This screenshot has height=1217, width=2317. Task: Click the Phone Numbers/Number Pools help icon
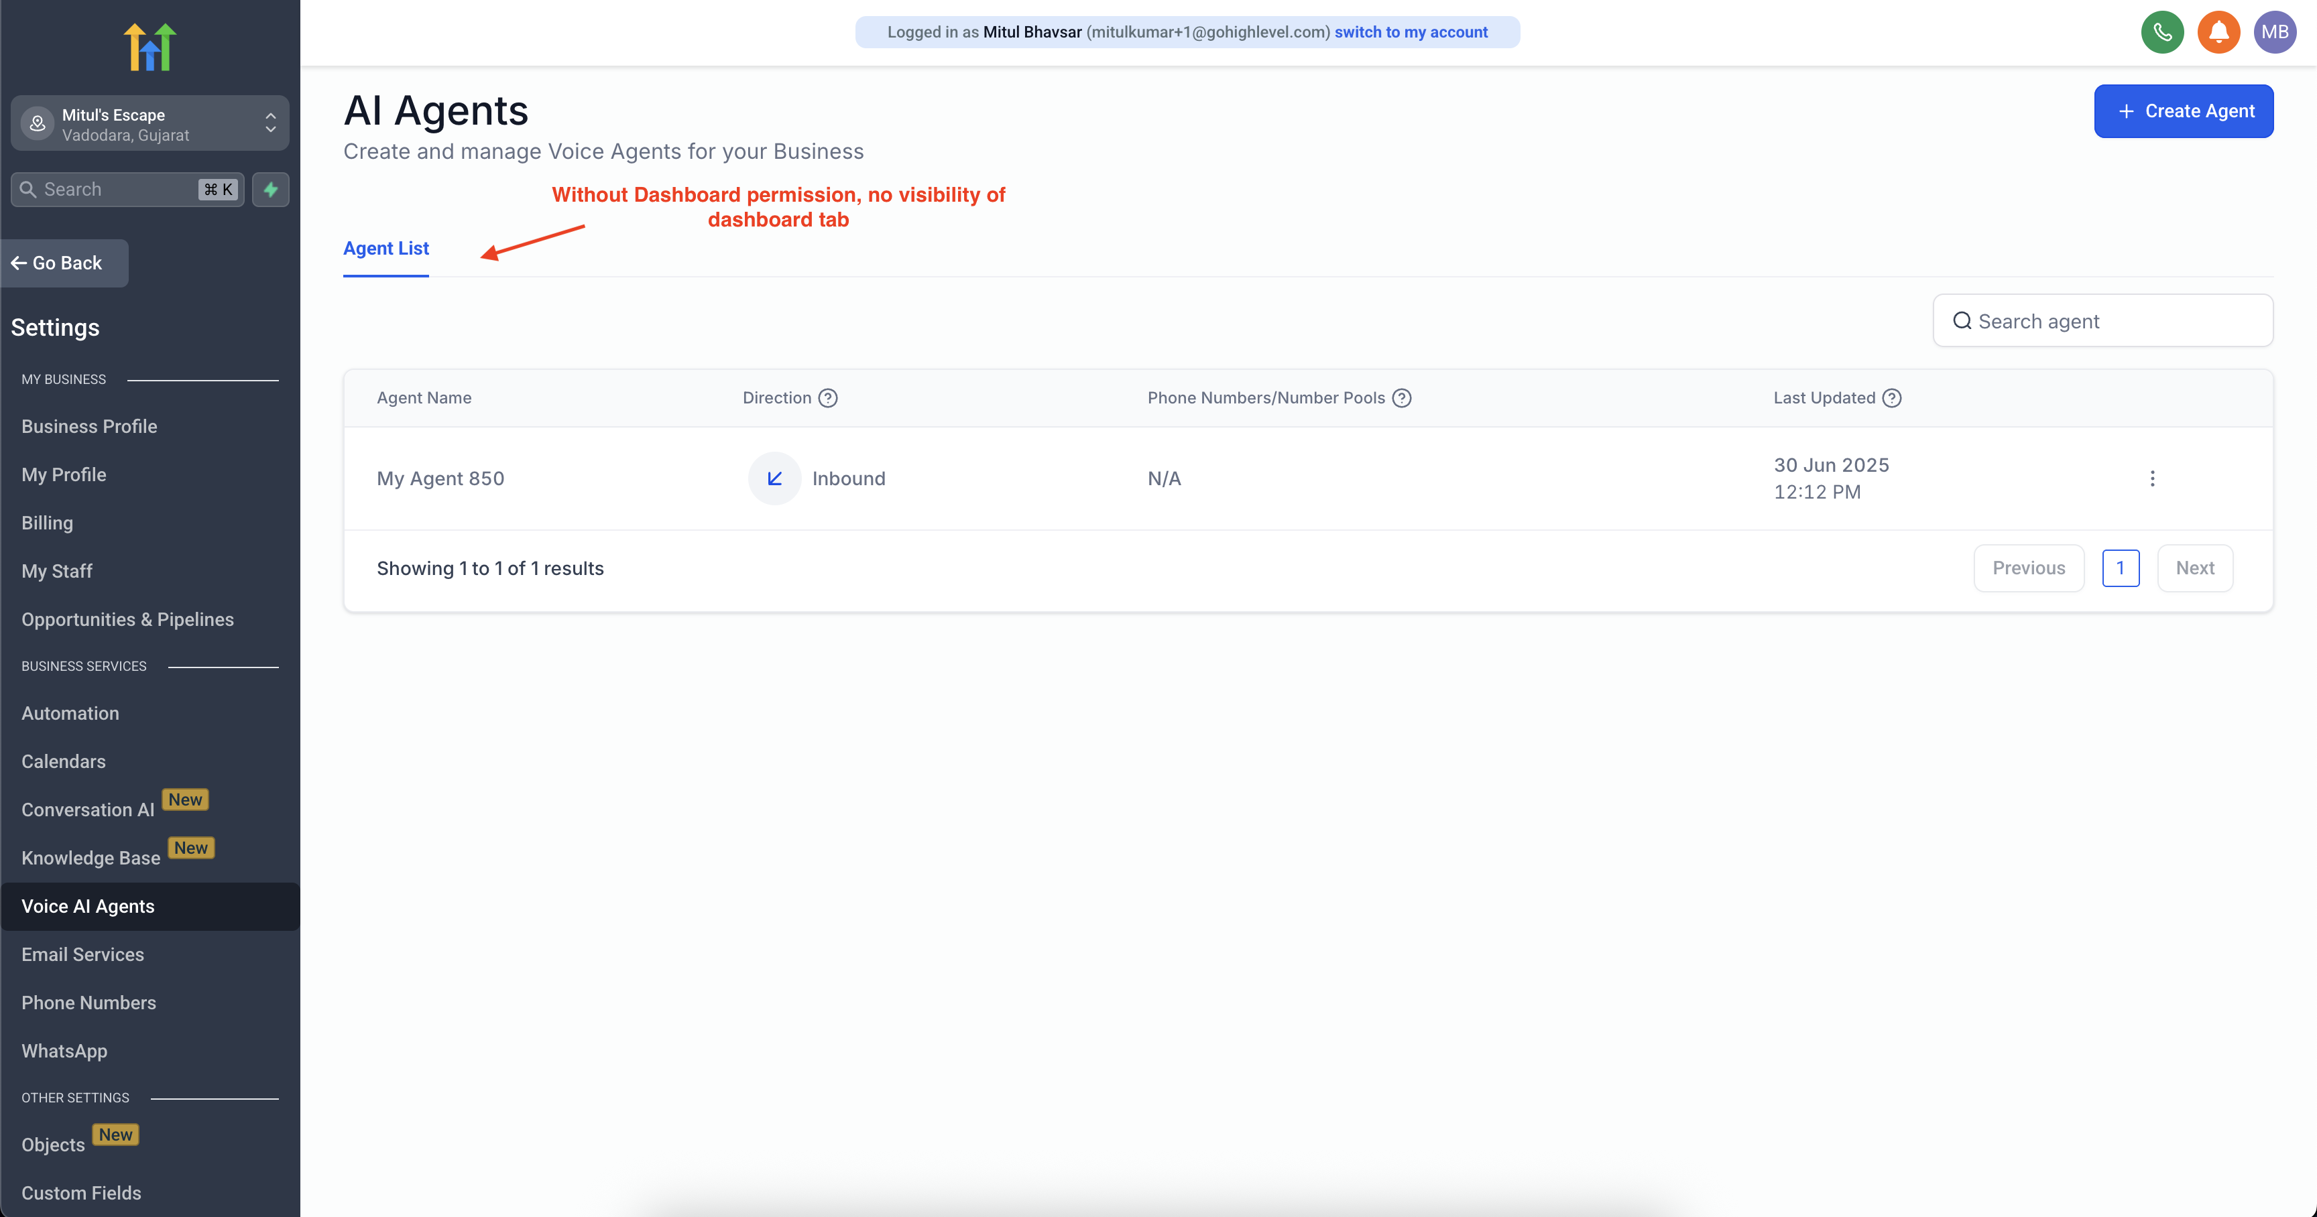(1401, 398)
